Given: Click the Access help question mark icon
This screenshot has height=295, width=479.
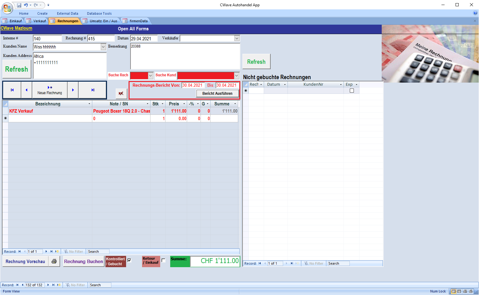Looking at the screenshot, I should 475,13.
